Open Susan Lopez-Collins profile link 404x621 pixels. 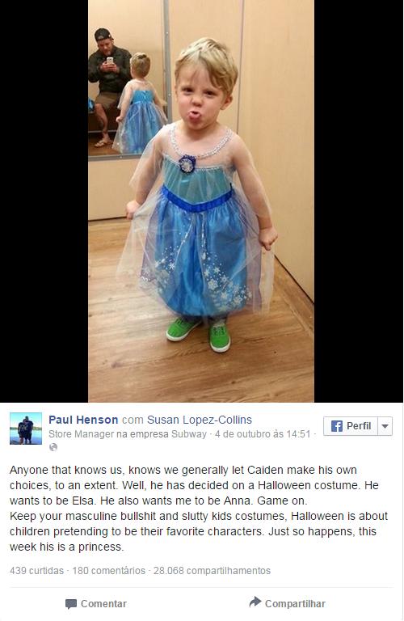tap(200, 420)
